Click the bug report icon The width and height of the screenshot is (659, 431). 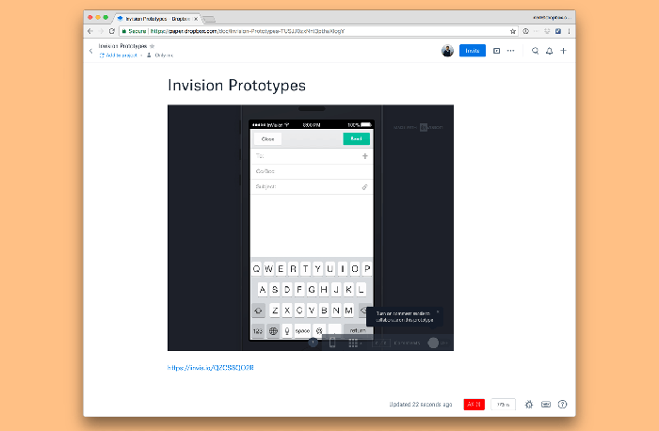[529, 405]
